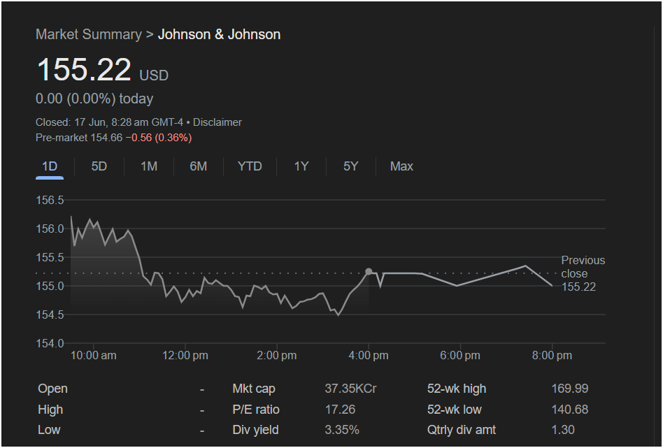Click the 154.0 y-axis label
Image resolution: width=663 pixels, height=448 pixels.
pos(50,344)
